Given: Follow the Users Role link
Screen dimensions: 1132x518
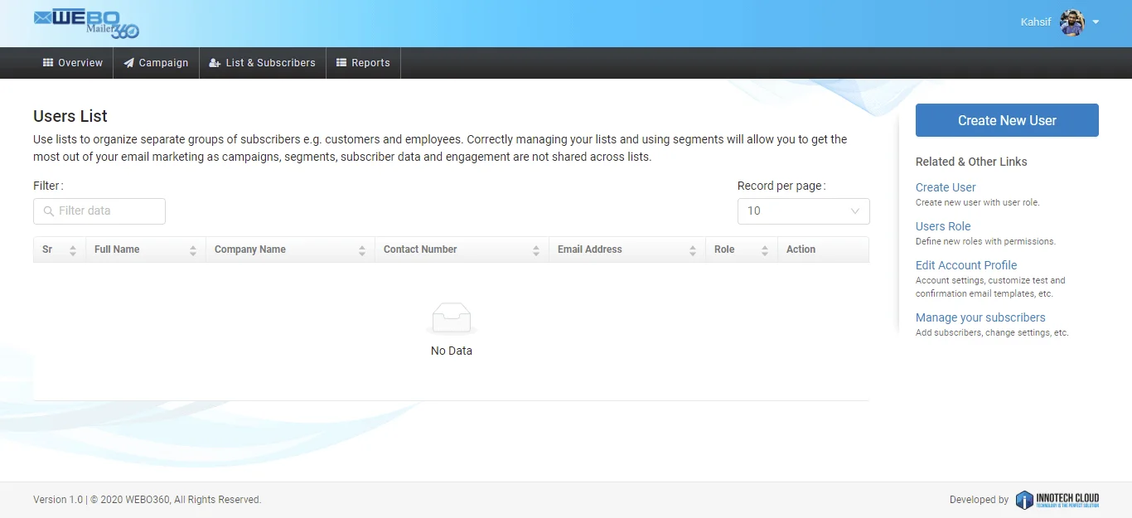Looking at the screenshot, I should 942,226.
